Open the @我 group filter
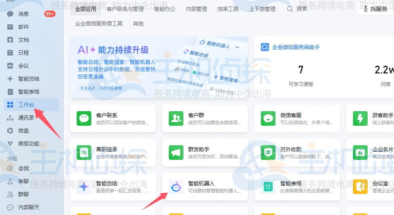394x215 pixels. coord(24,168)
